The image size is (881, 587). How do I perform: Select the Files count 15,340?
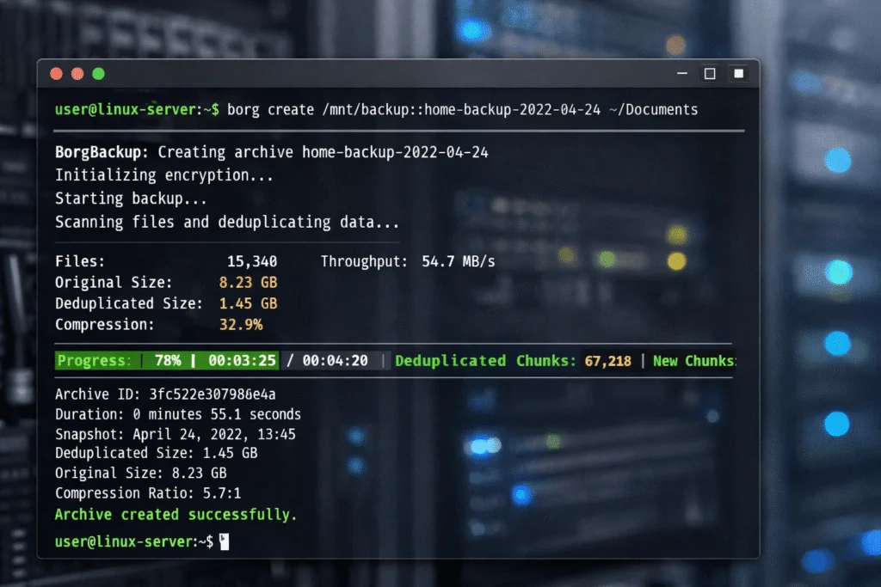(x=252, y=260)
